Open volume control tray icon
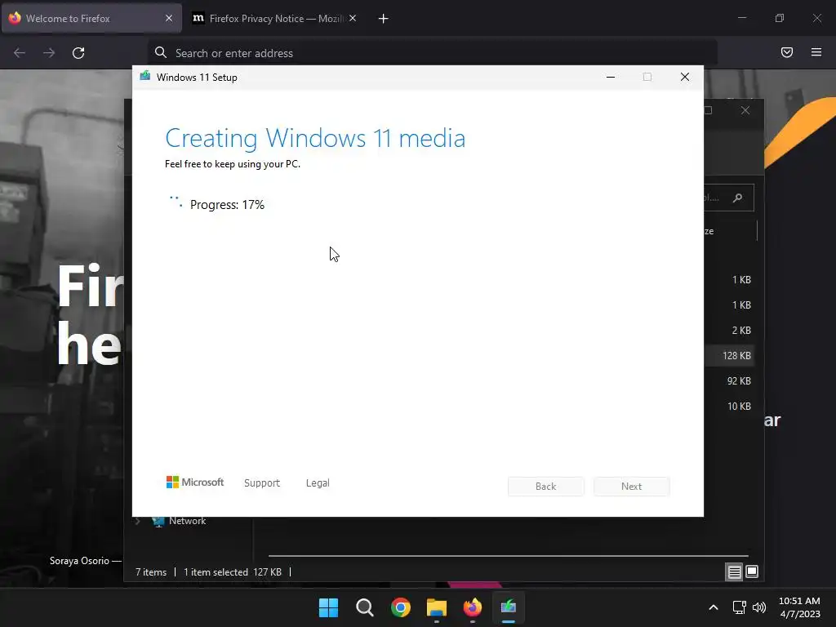 (758, 607)
